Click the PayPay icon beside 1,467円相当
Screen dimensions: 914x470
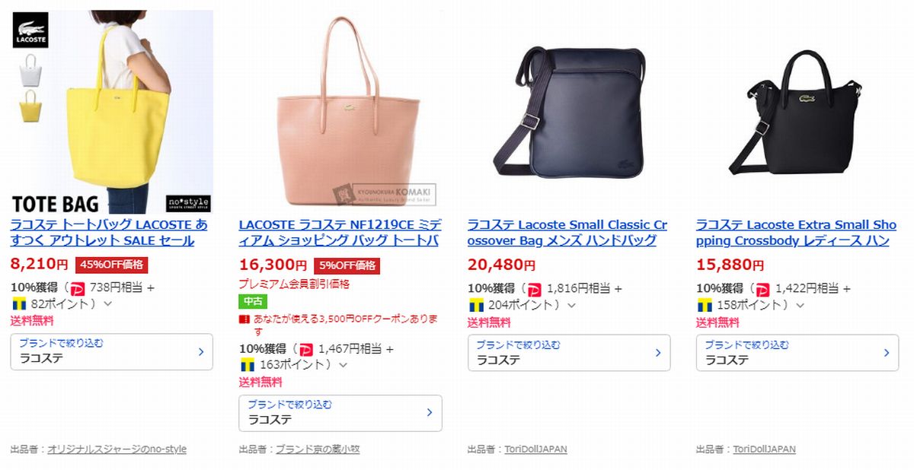[x=306, y=349]
